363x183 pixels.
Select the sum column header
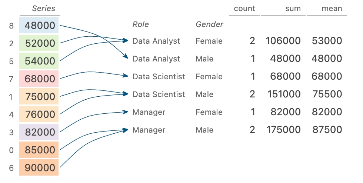pyautogui.click(x=293, y=9)
